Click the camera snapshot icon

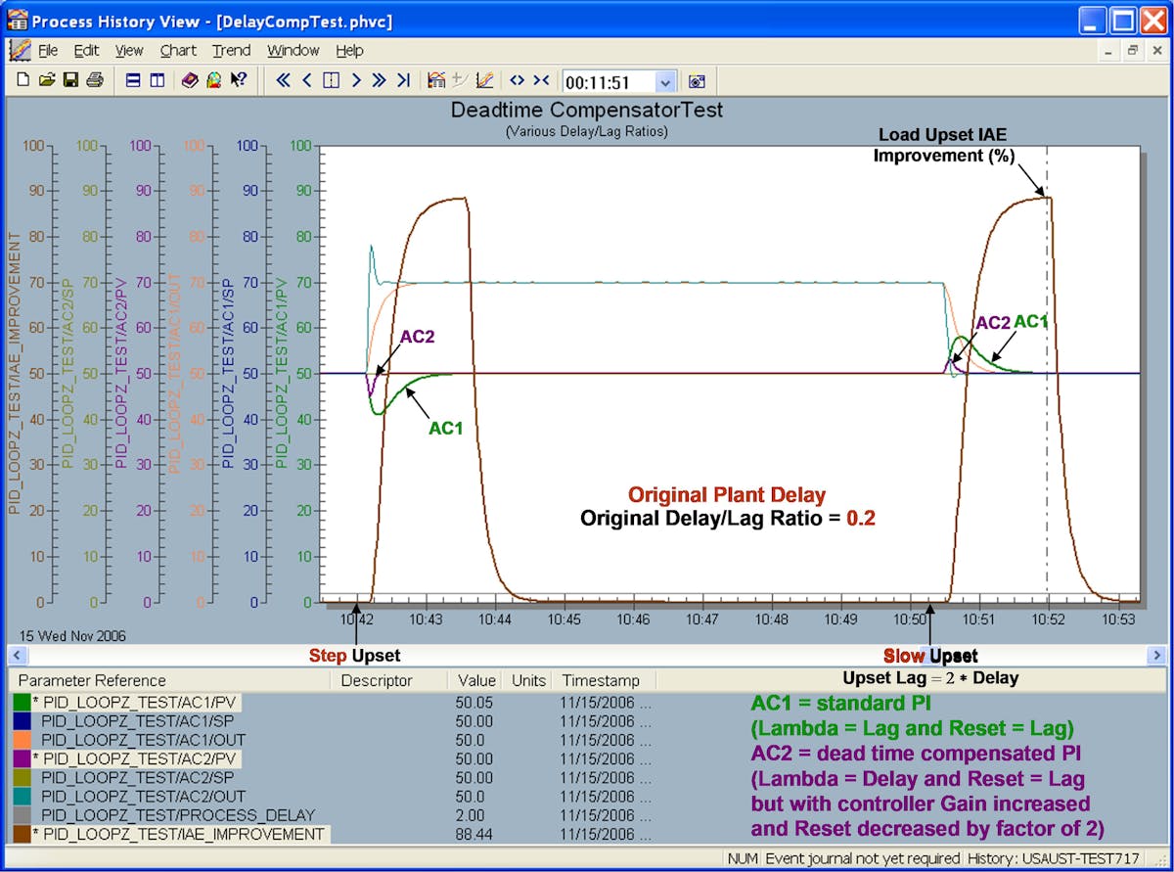(698, 81)
